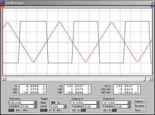
Task: Set trigger source to channel A
Action: [x=50, y=110]
